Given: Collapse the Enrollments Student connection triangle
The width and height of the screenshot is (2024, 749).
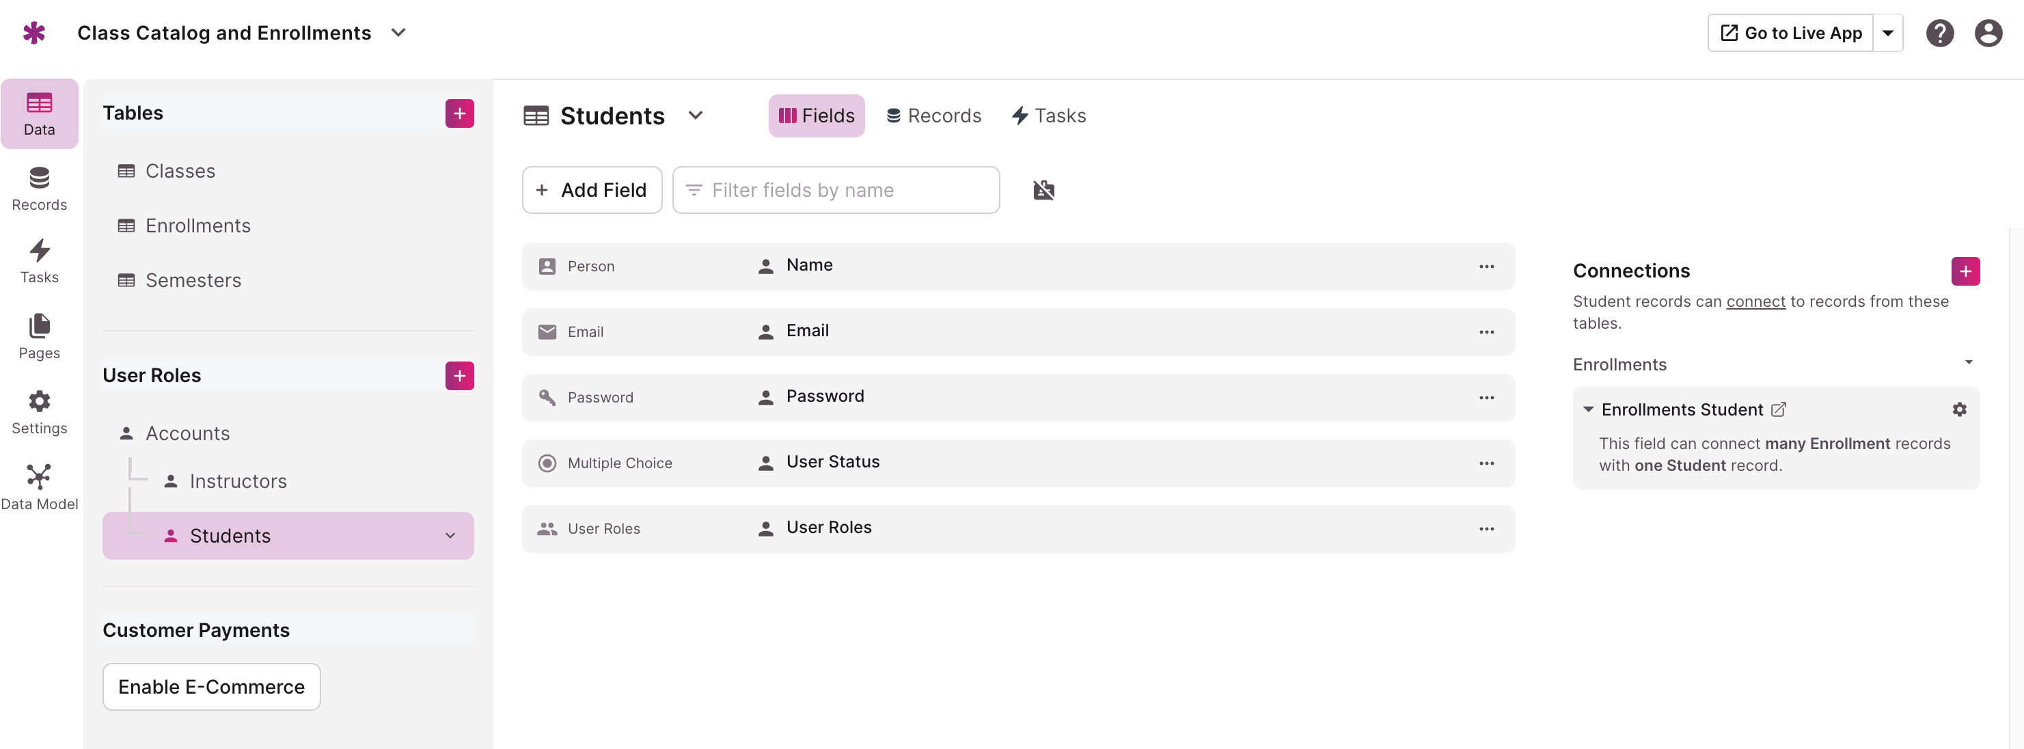Looking at the screenshot, I should click(1588, 409).
